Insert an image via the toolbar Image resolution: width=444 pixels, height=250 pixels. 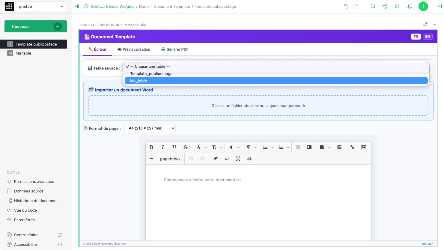coord(364,147)
